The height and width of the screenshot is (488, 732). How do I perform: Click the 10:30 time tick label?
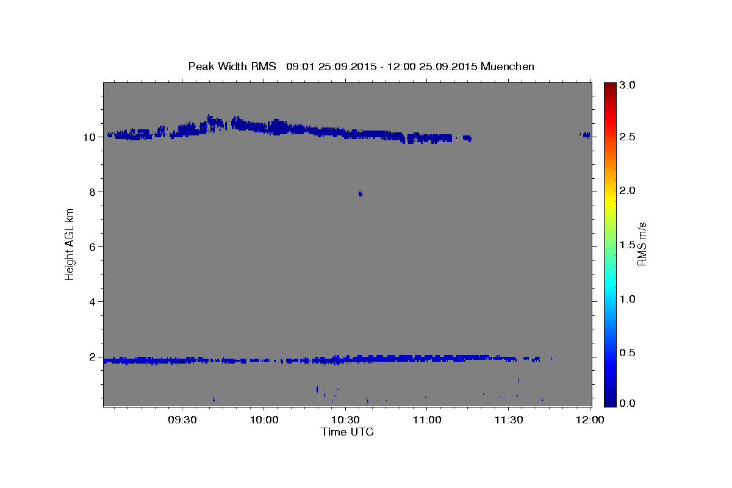pos(345,420)
